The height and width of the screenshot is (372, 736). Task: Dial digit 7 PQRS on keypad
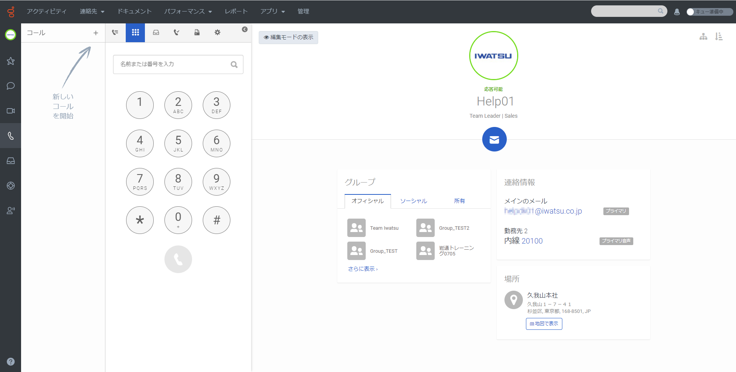pyautogui.click(x=140, y=182)
